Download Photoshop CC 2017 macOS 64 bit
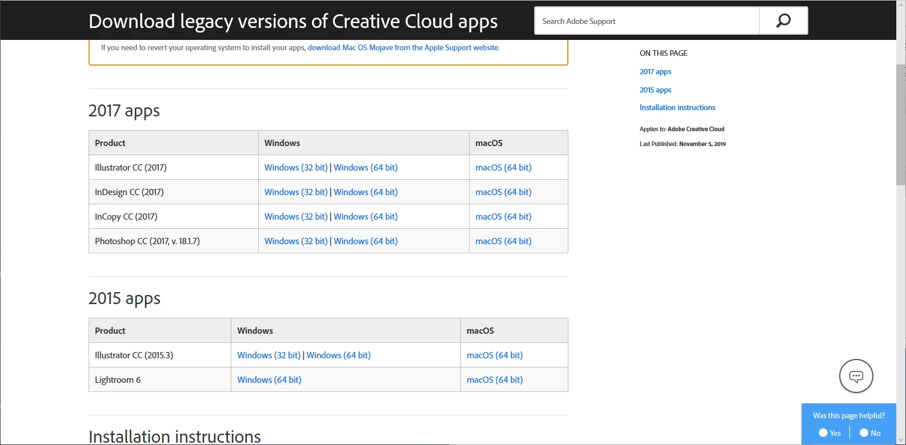Image resolution: width=906 pixels, height=445 pixels. point(503,241)
